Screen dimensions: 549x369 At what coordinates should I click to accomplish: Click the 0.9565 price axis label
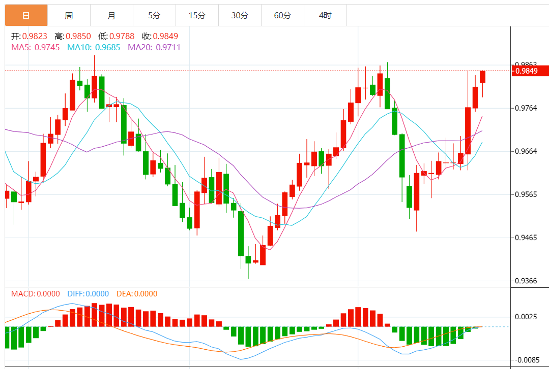[x=526, y=194]
